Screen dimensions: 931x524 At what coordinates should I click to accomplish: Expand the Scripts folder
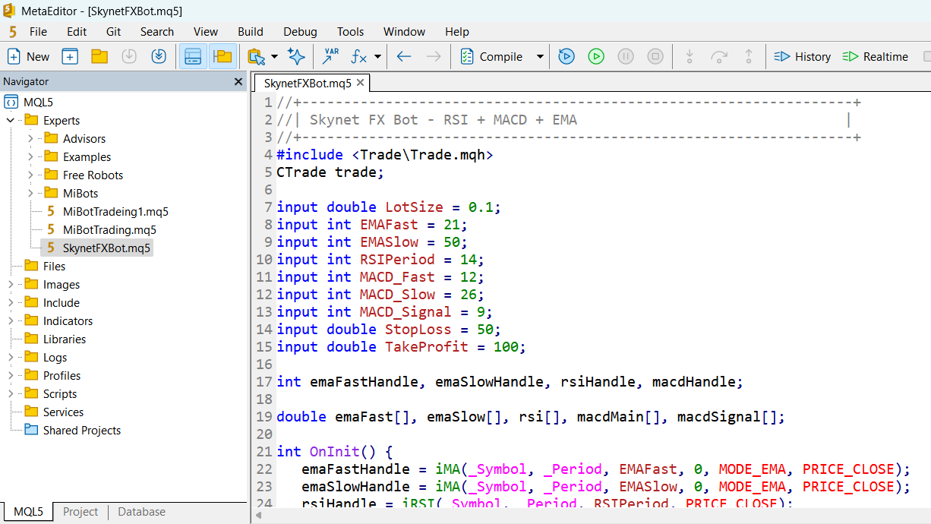point(11,393)
